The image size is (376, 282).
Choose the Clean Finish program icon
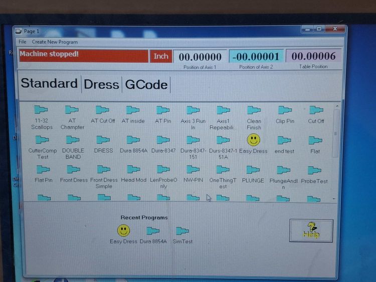(x=254, y=111)
